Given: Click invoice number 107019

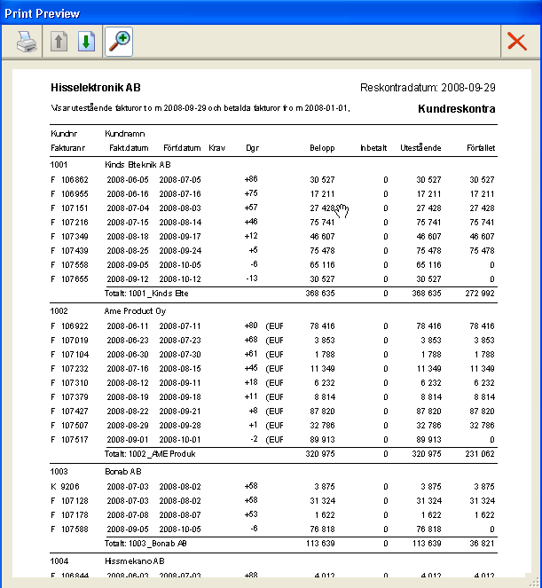Looking at the screenshot, I should 75,341.
